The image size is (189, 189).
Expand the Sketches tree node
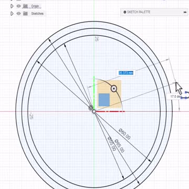(12, 14)
